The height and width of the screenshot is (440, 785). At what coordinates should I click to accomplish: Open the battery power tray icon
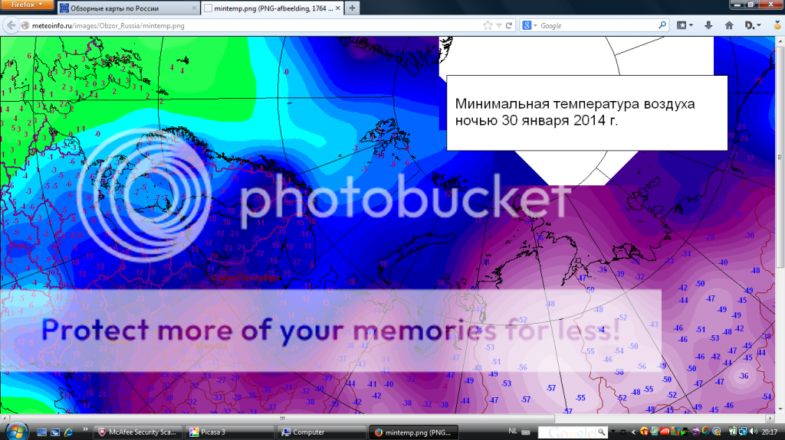pos(732,432)
